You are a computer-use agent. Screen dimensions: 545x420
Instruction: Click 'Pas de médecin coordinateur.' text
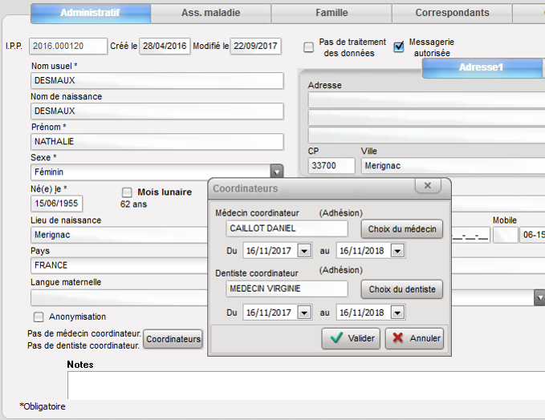pyautogui.click(x=84, y=333)
